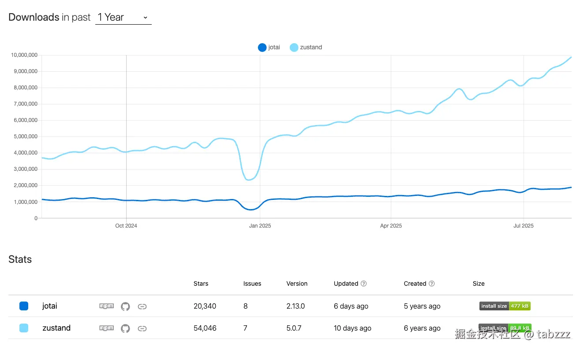The height and width of the screenshot is (350, 580).
Task: Toggle the jotai series in chart legend
Action: click(269, 47)
